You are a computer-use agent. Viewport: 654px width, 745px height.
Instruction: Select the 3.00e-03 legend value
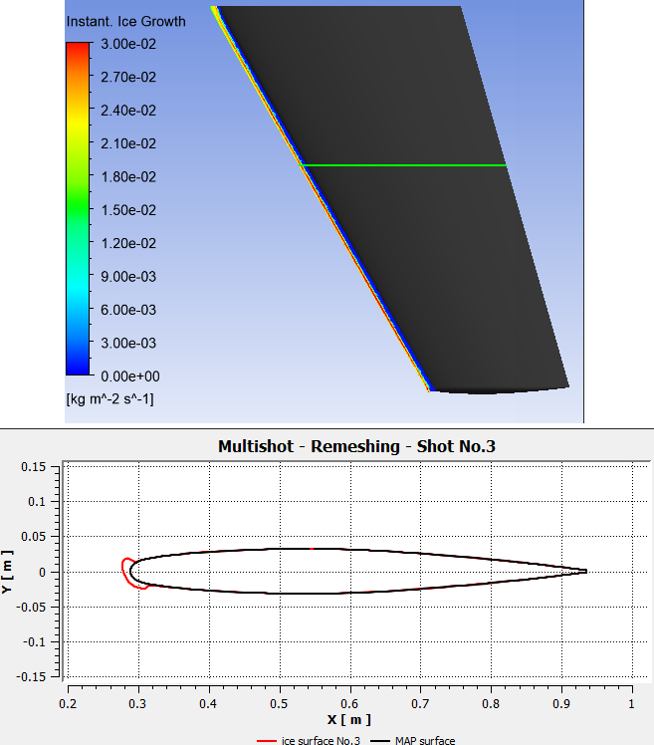[x=128, y=343]
